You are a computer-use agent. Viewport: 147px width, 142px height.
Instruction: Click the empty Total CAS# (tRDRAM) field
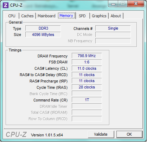click(87, 112)
